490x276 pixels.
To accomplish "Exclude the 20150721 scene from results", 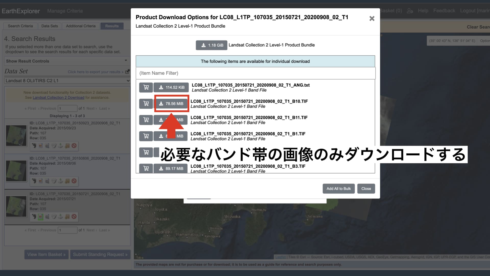I will click(x=74, y=216).
